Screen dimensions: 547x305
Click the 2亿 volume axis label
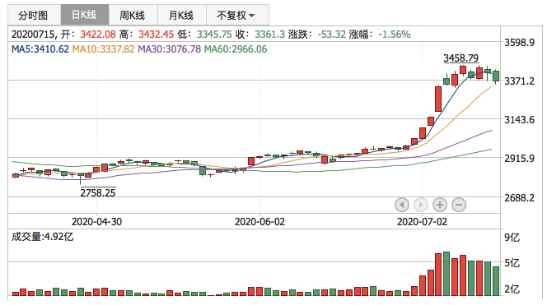[512, 289]
